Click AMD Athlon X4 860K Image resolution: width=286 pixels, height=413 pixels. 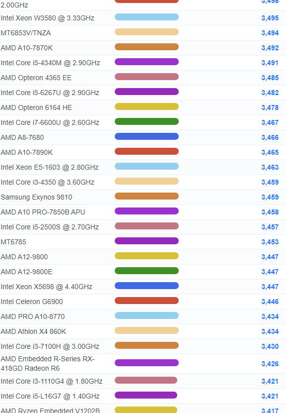click(x=33, y=331)
